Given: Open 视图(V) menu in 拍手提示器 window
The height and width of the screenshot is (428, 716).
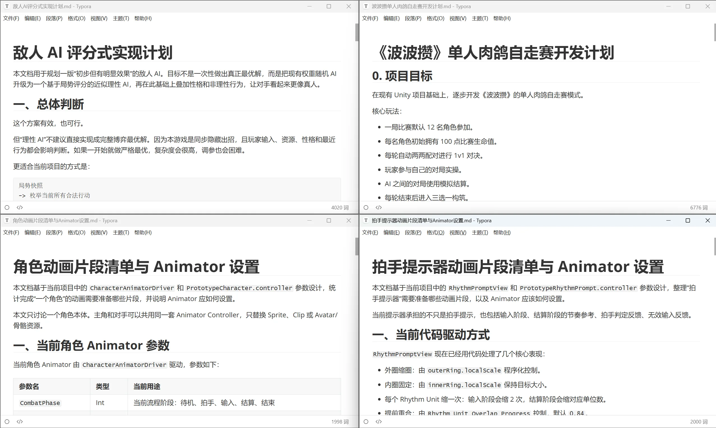Looking at the screenshot, I should coord(458,232).
